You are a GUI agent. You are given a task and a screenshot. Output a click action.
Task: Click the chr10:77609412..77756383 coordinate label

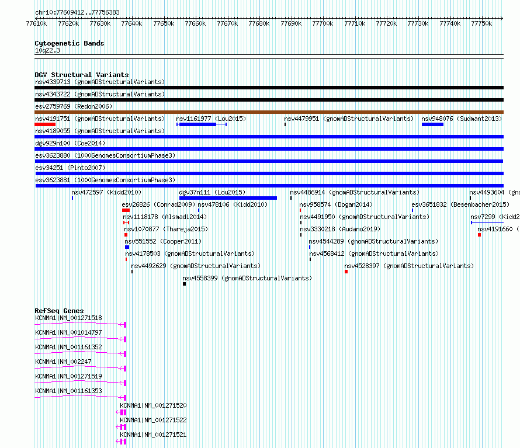coord(77,12)
